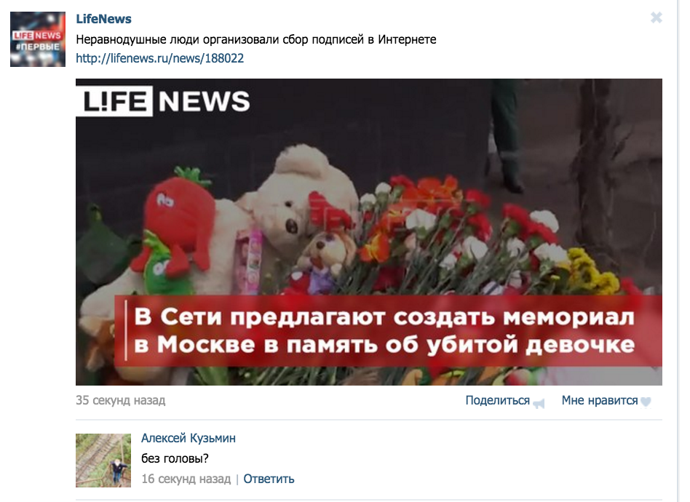Image resolution: width=690 pixels, height=502 pixels.
Task: Click the L!FE NEWS logo in the image
Action: click(x=163, y=101)
